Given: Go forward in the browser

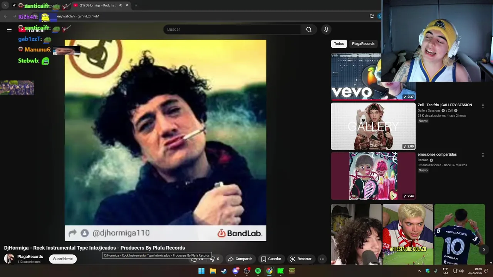Looking at the screenshot, I should click(15, 16).
